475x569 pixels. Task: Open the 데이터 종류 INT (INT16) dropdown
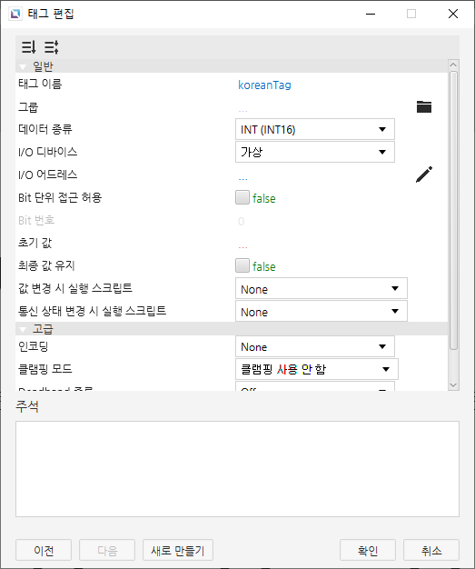pos(315,129)
